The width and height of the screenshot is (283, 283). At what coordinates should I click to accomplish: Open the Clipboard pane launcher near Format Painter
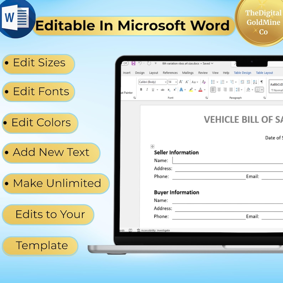point(134,98)
